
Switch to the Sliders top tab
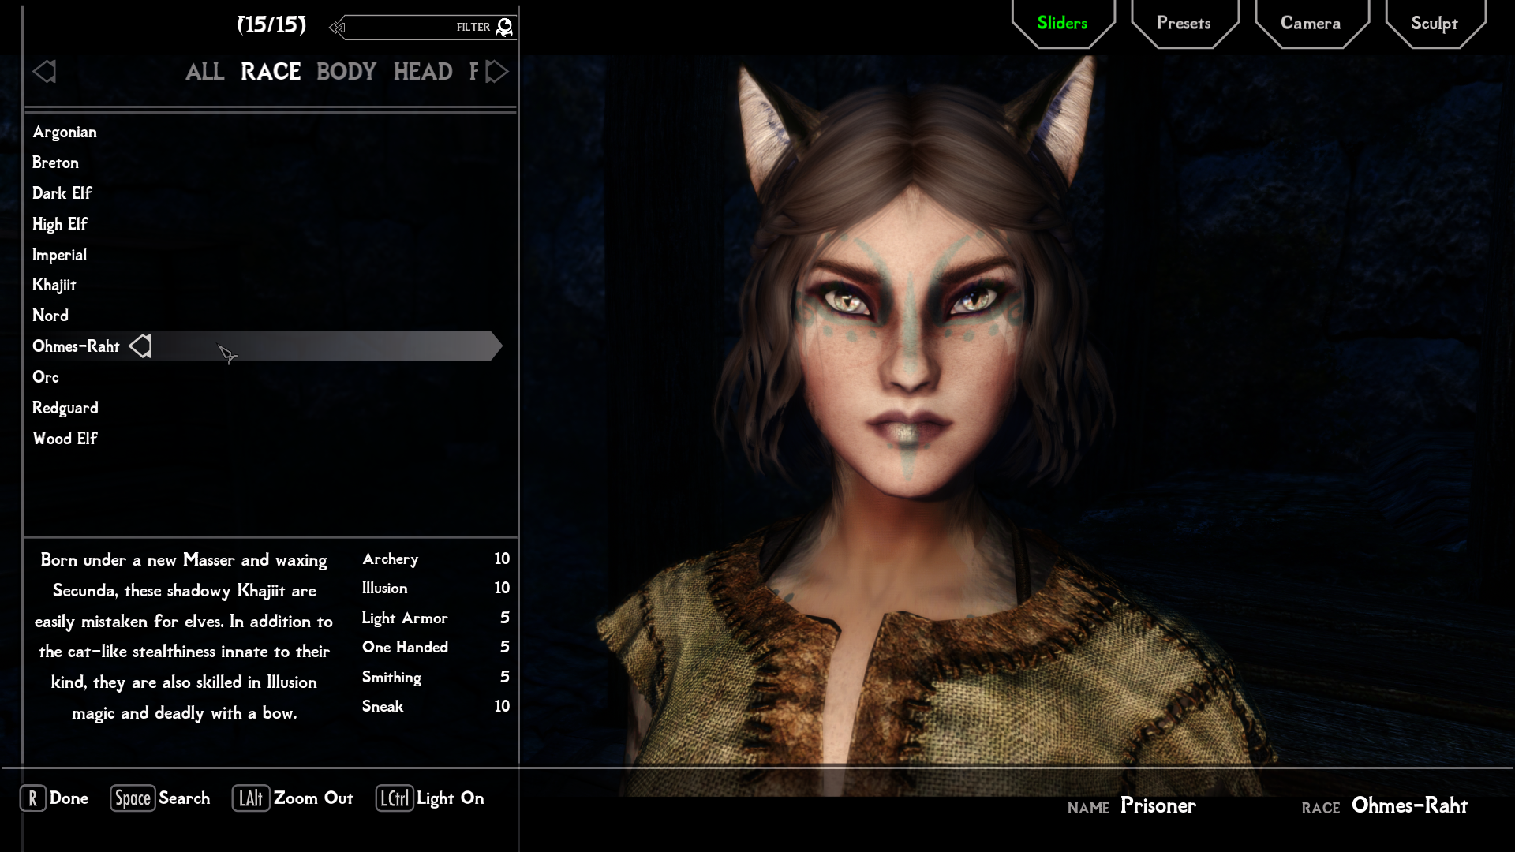[x=1062, y=24]
